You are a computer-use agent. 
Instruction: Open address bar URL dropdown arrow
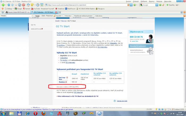click(x=131, y=5)
